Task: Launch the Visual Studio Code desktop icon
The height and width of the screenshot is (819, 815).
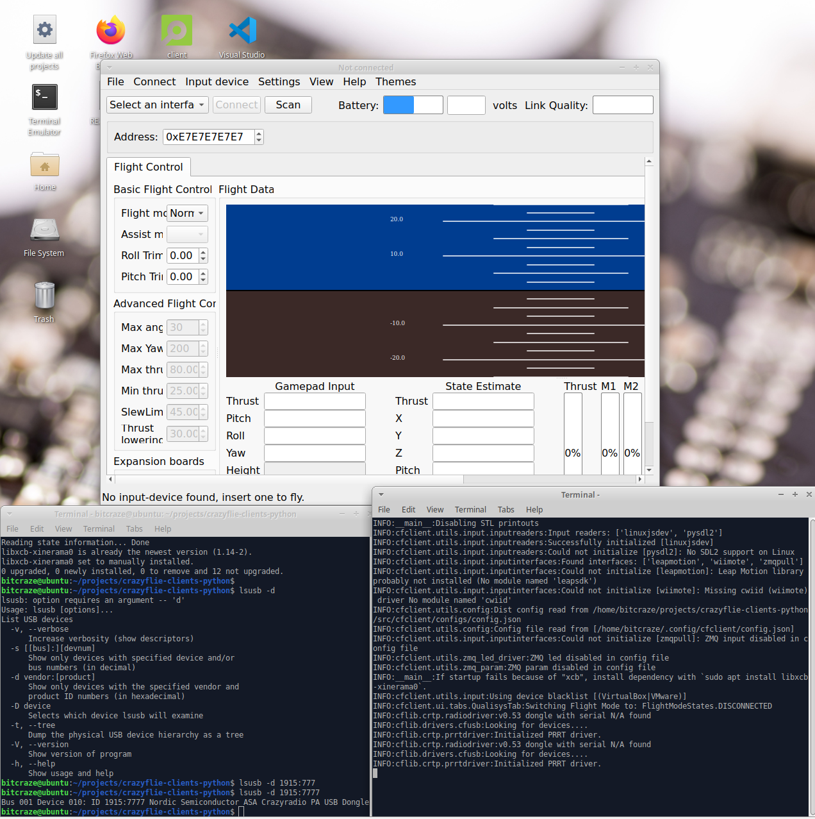Action: [x=242, y=31]
